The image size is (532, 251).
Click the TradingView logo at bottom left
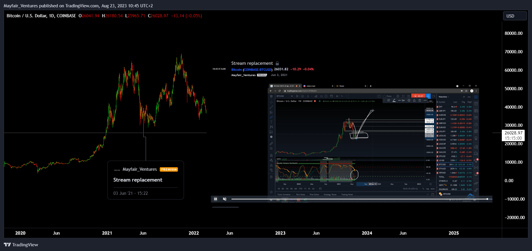point(21,245)
